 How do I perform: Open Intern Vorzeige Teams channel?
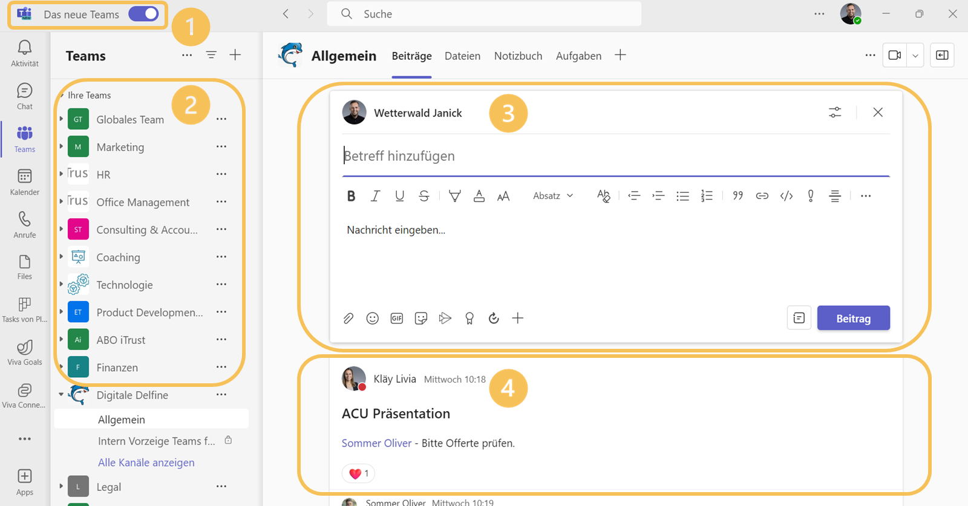tap(157, 441)
